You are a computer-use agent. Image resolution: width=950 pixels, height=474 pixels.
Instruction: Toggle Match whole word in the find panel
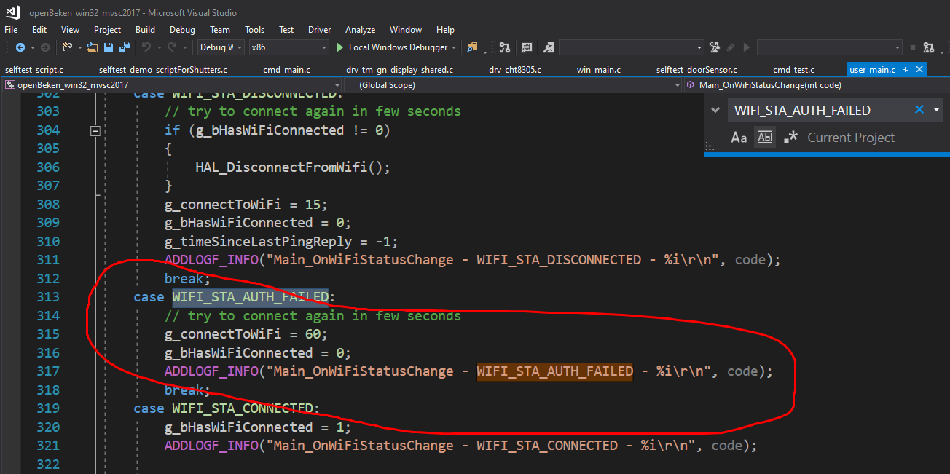[764, 138]
